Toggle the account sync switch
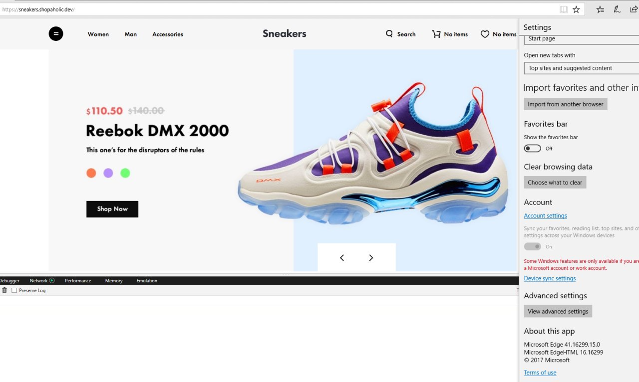The height and width of the screenshot is (382, 639). click(532, 246)
